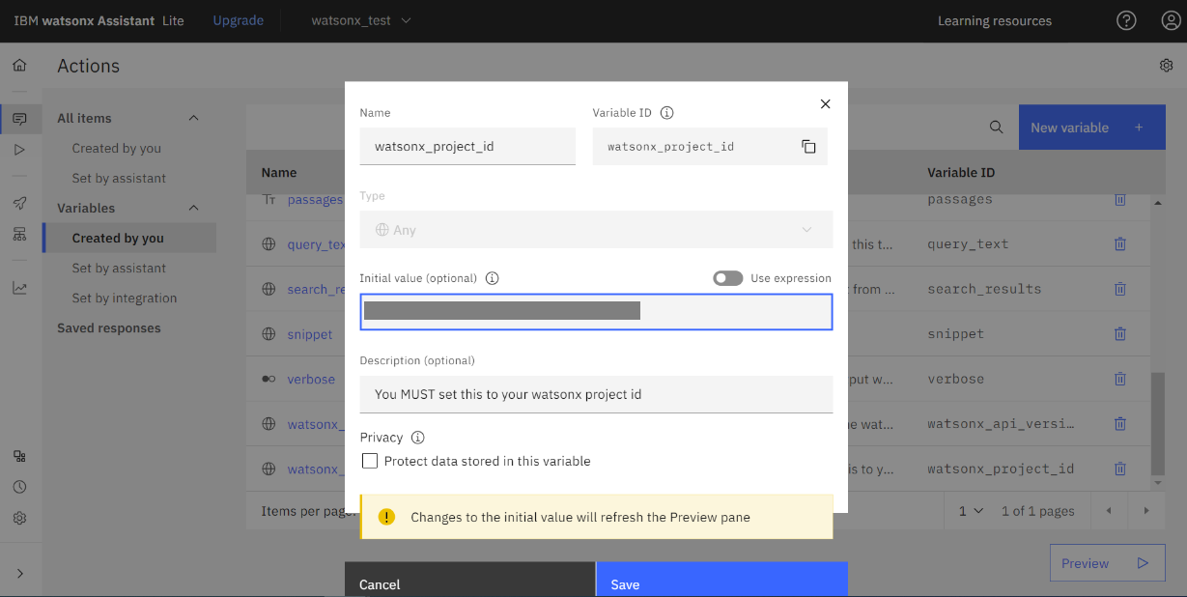The width and height of the screenshot is (1187, 597).
Task: Check Protect data stored in this variable
Action: [x=370, y=462]
